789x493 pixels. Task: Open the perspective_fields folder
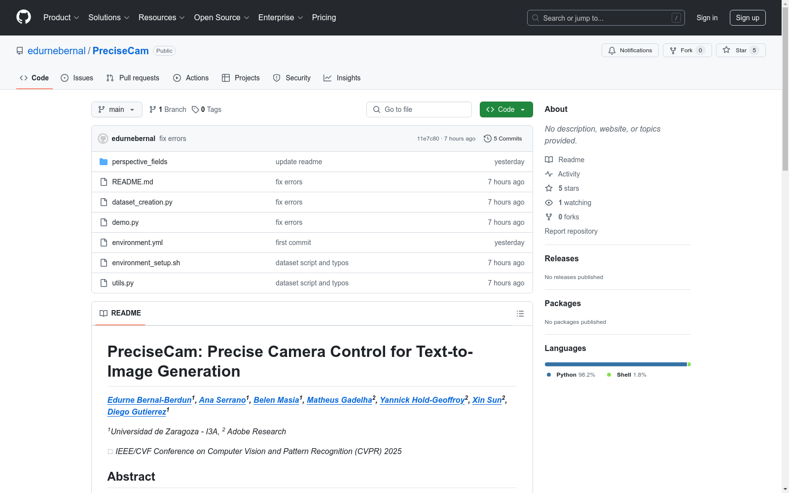(140, 162)
